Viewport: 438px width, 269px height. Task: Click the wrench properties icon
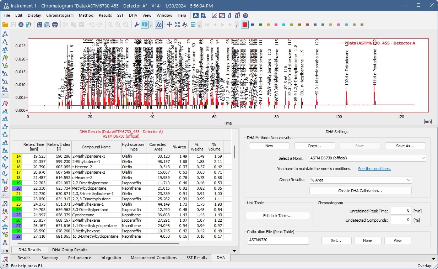[x=136, y=25]
